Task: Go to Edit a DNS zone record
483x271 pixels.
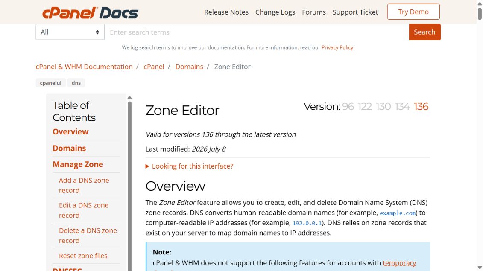Action: 83,210
